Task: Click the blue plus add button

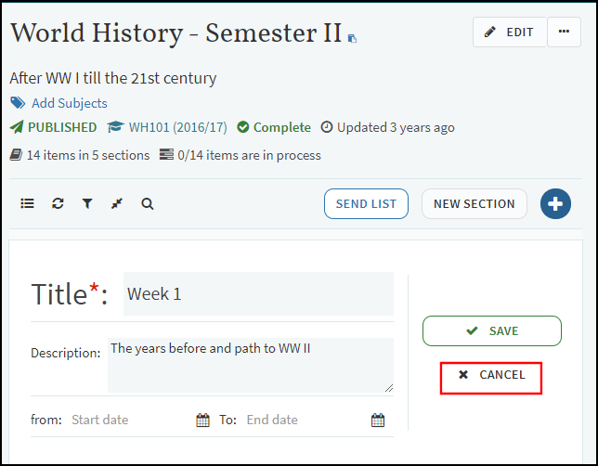Action: tap(555, 204)
